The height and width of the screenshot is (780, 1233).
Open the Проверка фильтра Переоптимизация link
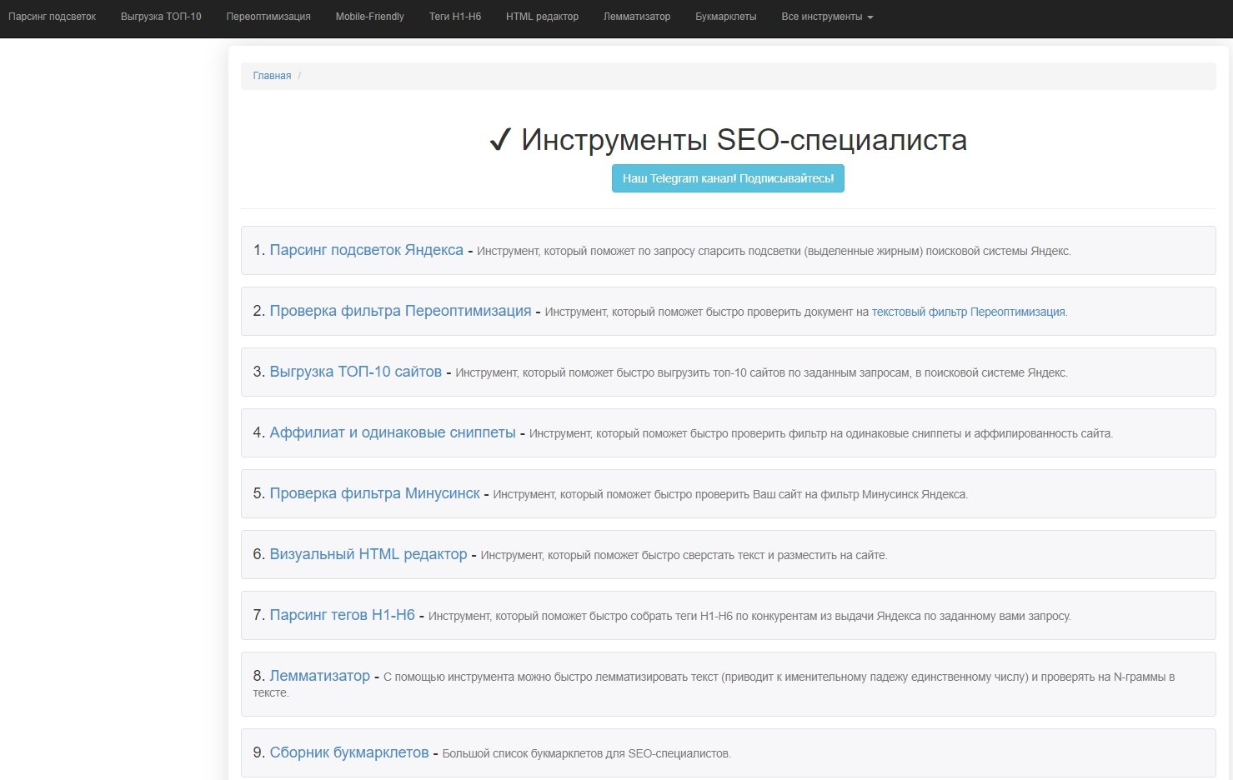[400, 311]
